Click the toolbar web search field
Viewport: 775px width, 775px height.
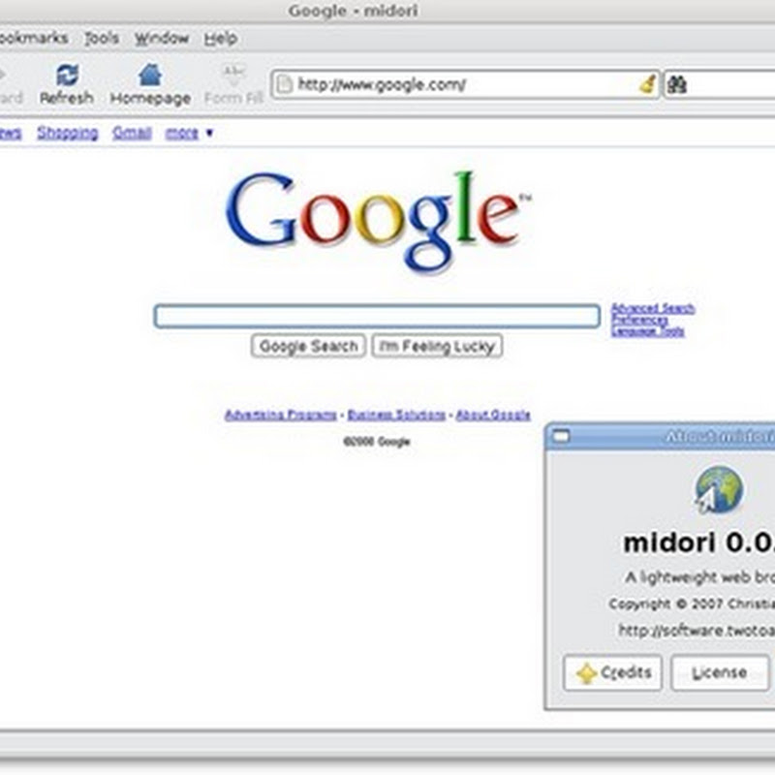coord(719,84)
